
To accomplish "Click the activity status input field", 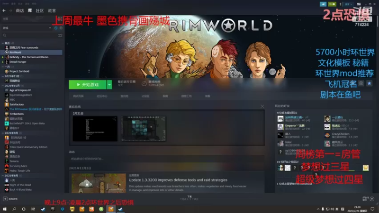I will (167, 159).
